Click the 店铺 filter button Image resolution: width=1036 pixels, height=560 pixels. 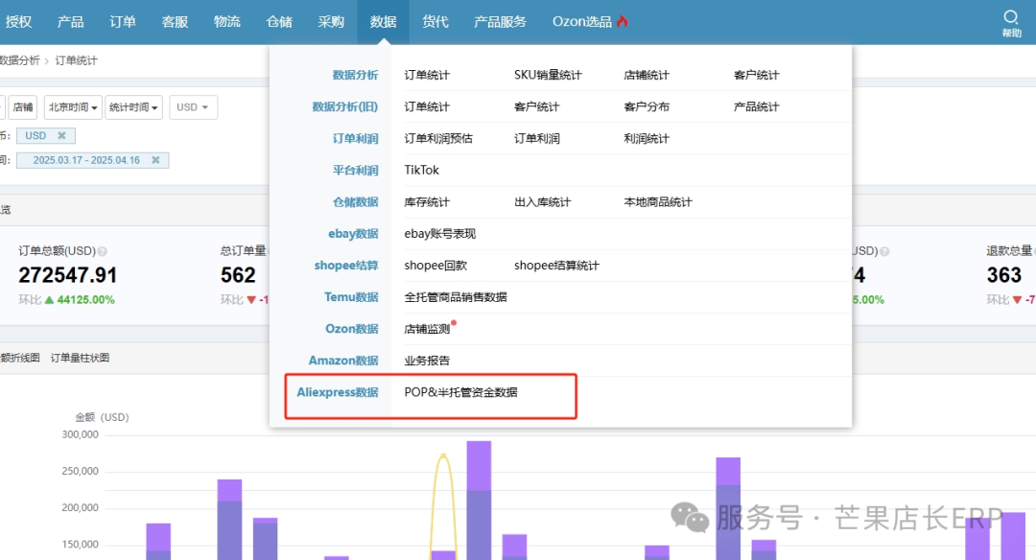(x=22, y=107)
